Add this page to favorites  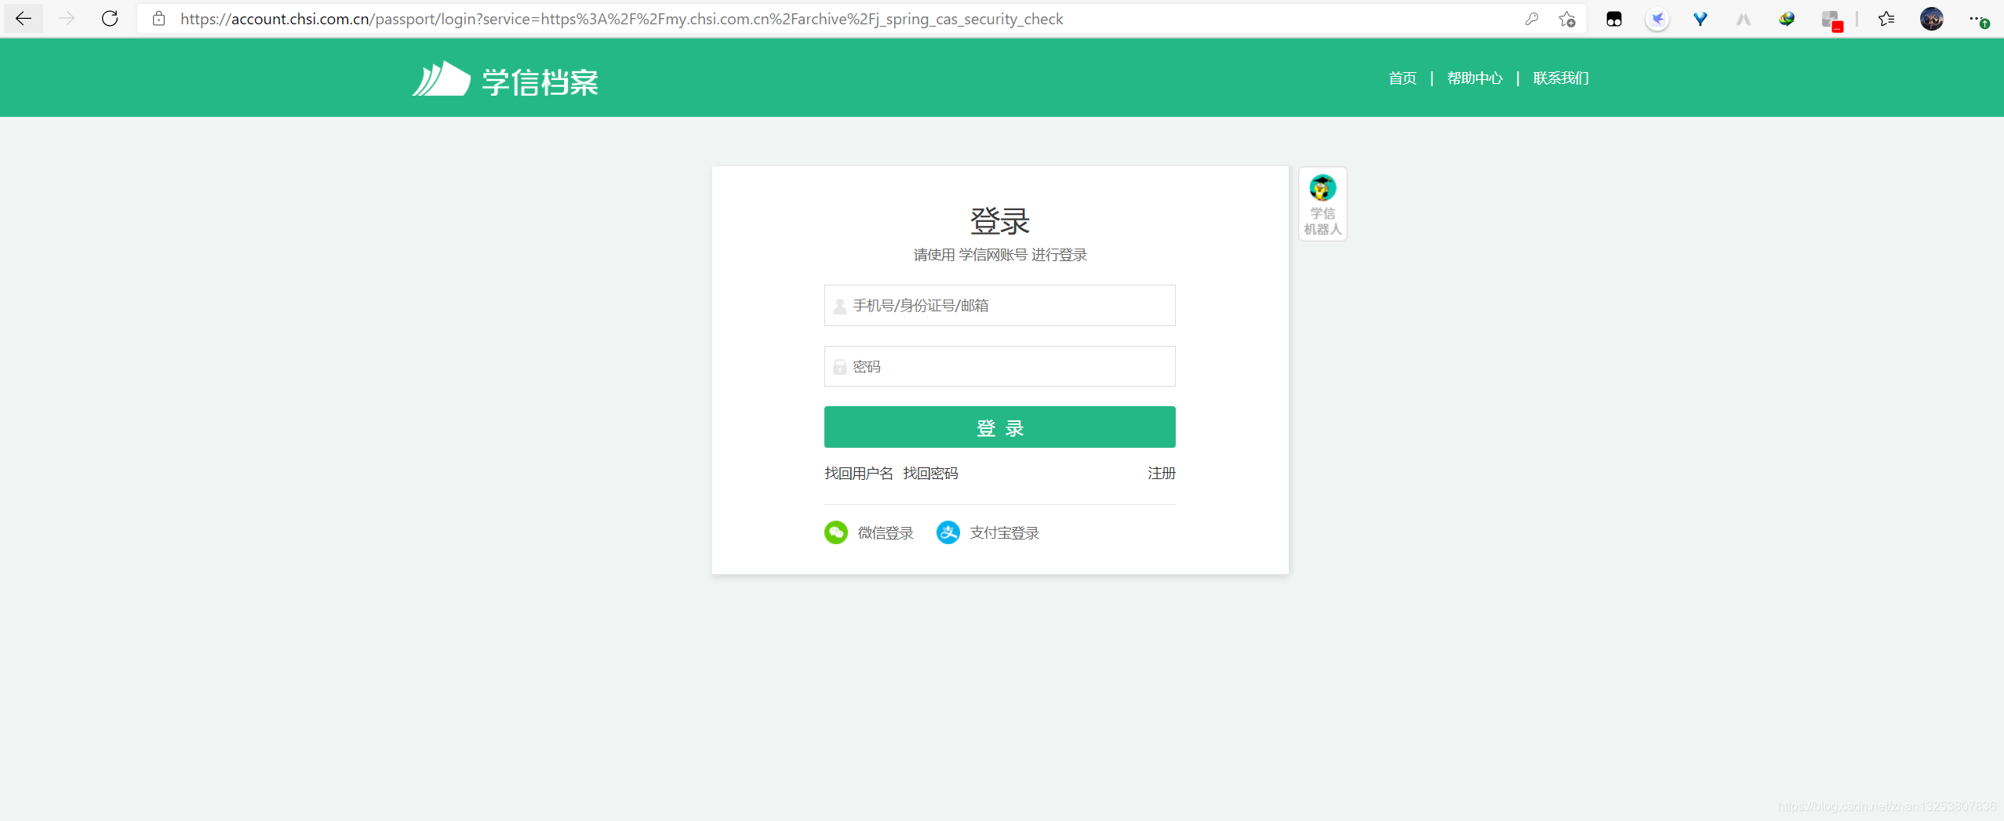tap(1567, 18)
